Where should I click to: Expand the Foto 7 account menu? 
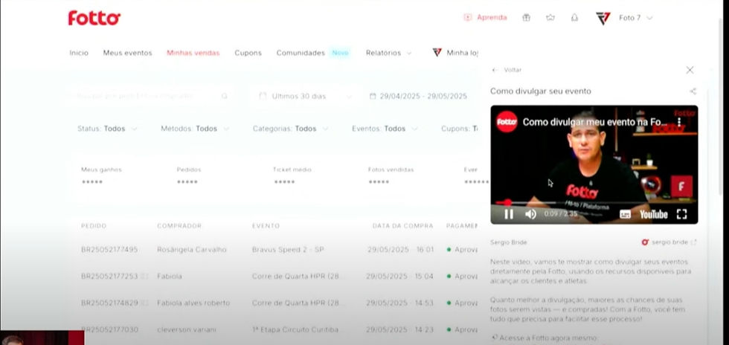coord(635,18)
